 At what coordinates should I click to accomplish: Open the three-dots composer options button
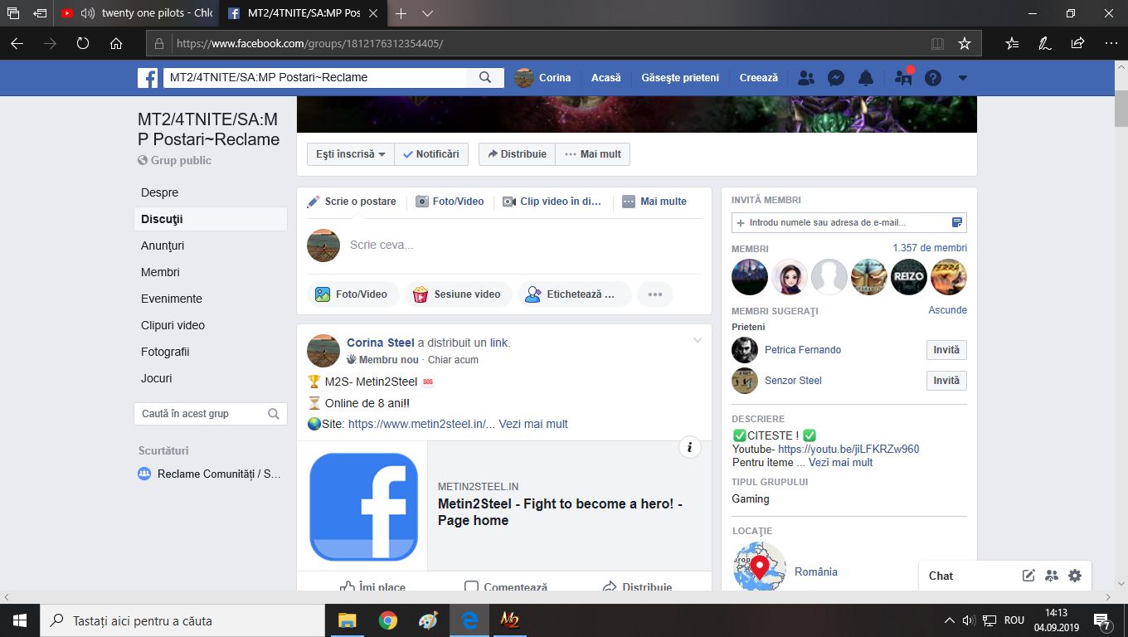tap(655, 294)
